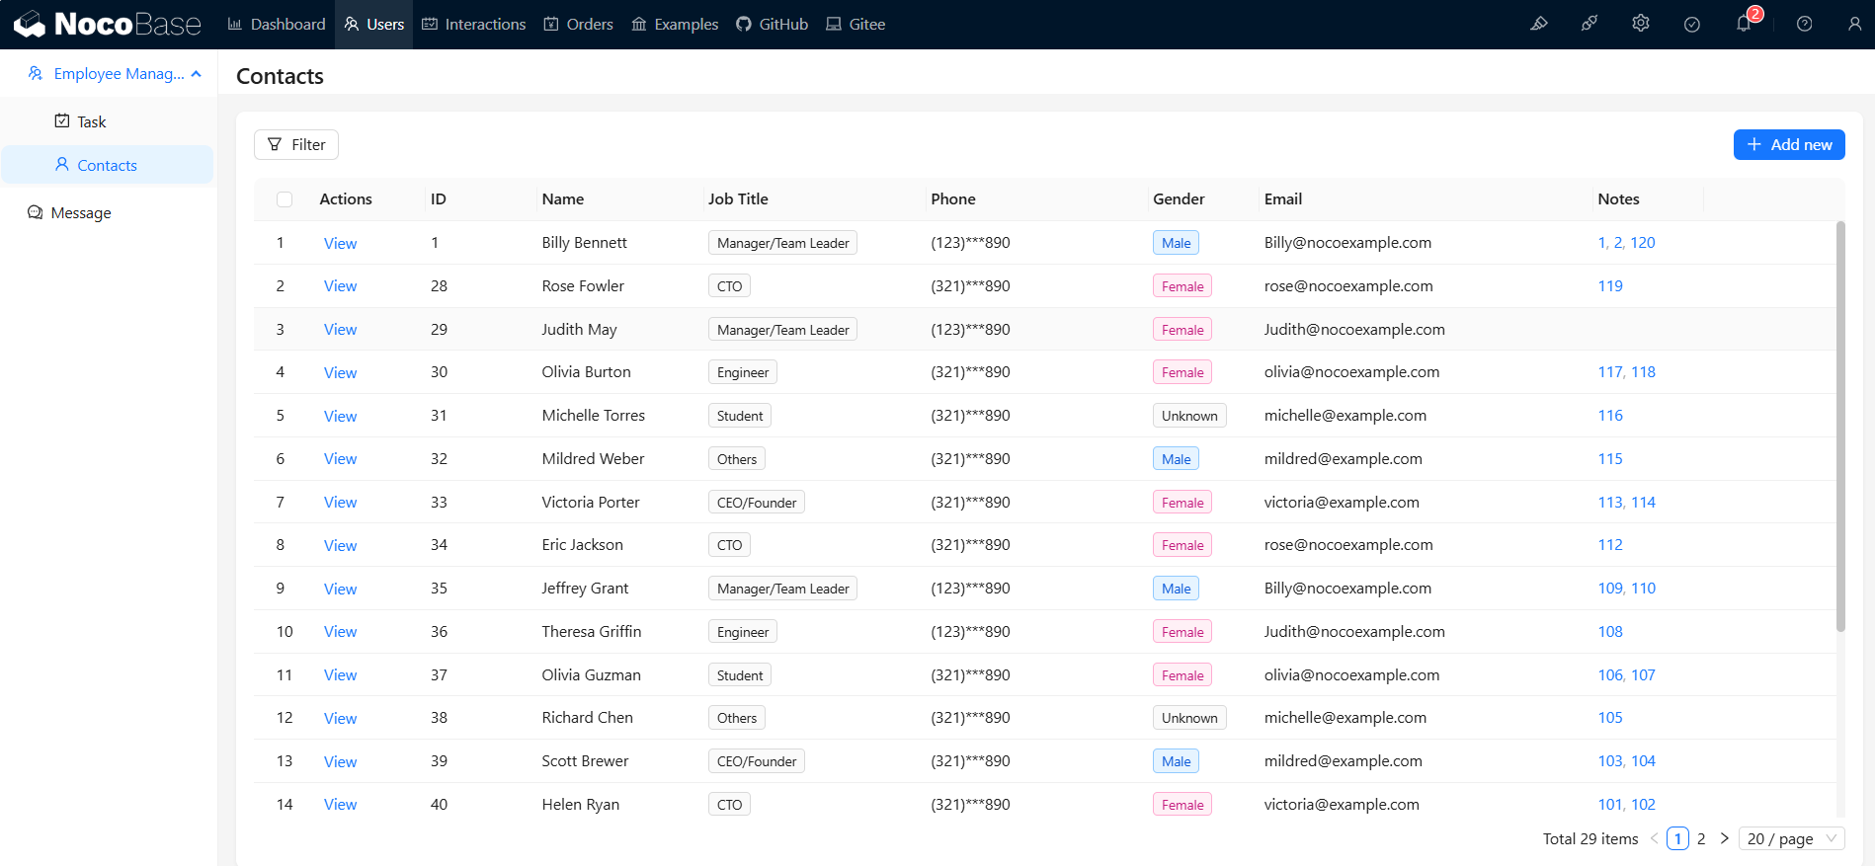The image size is (1875, 866).
Task: Open note 116 for Michelle Torres
Action: [x=1610, y=416]
